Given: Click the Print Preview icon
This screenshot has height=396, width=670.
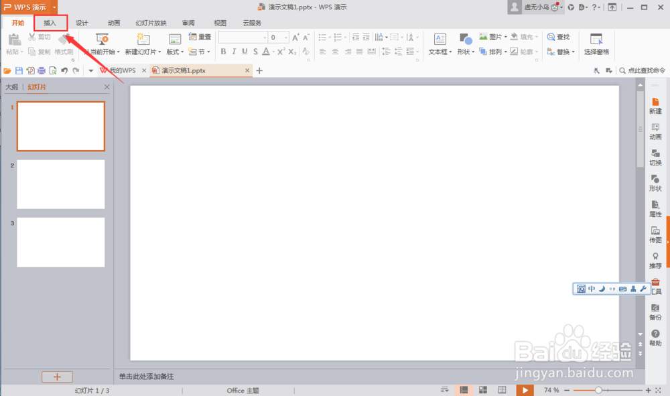Looking at the screenshot, I should click(x=52, y=70).
